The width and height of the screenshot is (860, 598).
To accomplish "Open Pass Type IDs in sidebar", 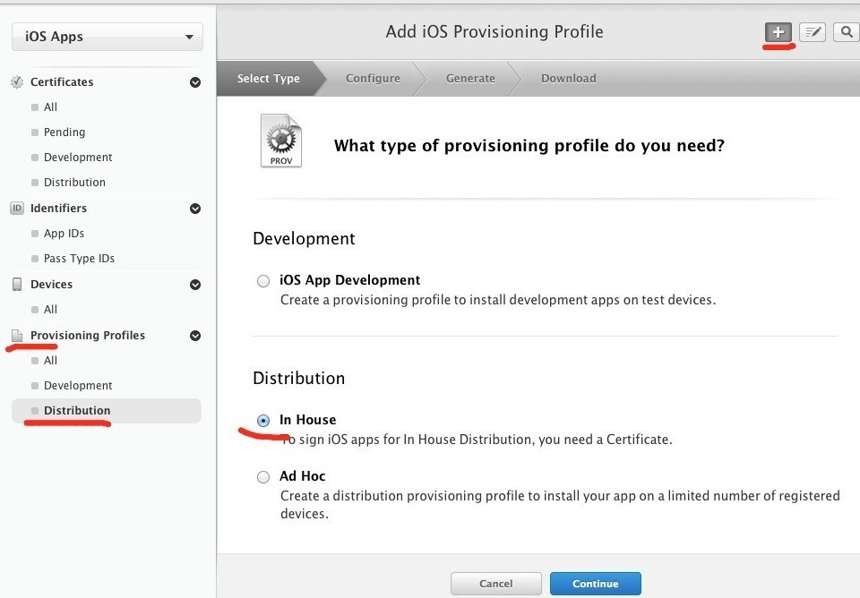I will (79, 258).
